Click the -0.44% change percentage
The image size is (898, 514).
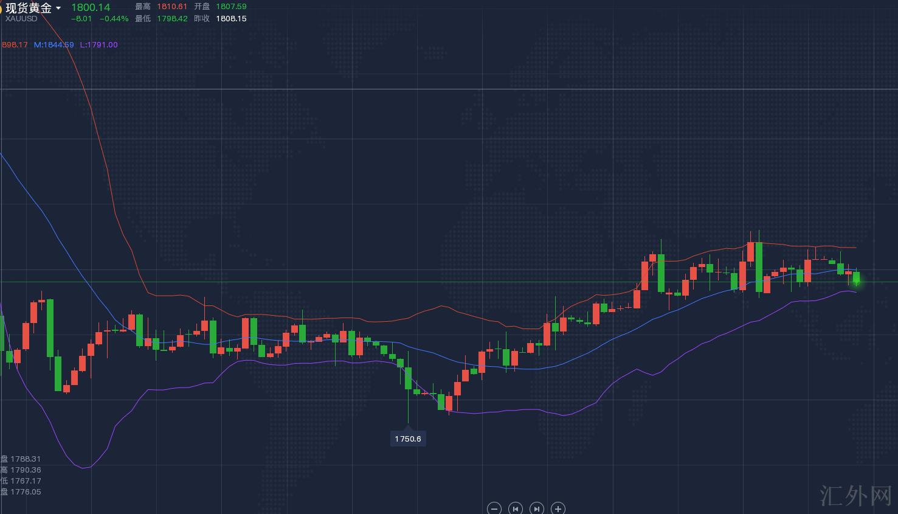pos(114,19)
